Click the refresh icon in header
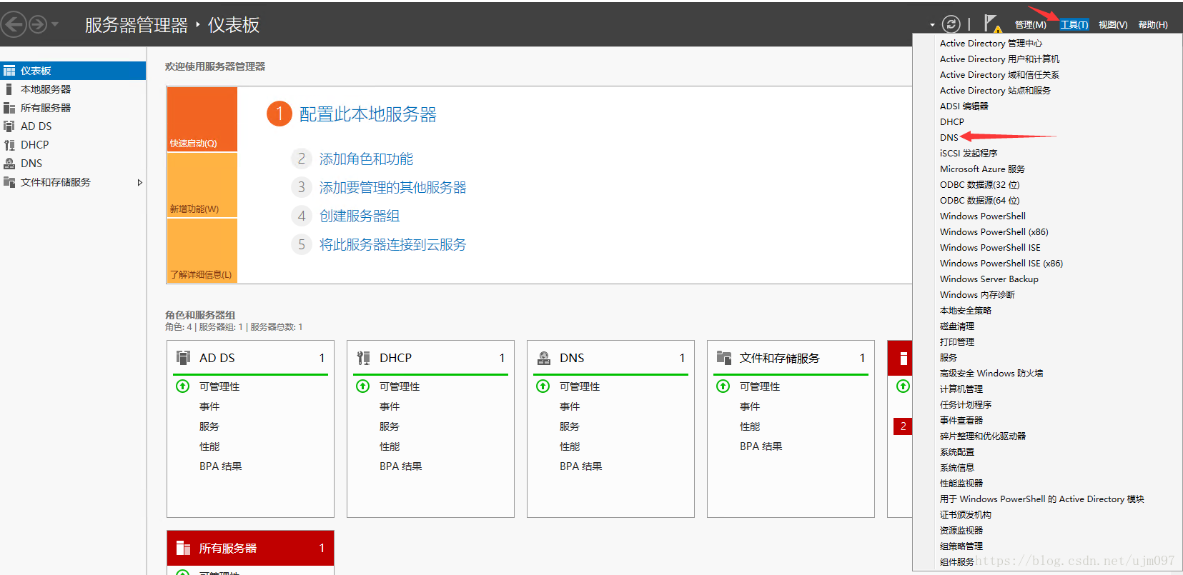 click(951, 24)
